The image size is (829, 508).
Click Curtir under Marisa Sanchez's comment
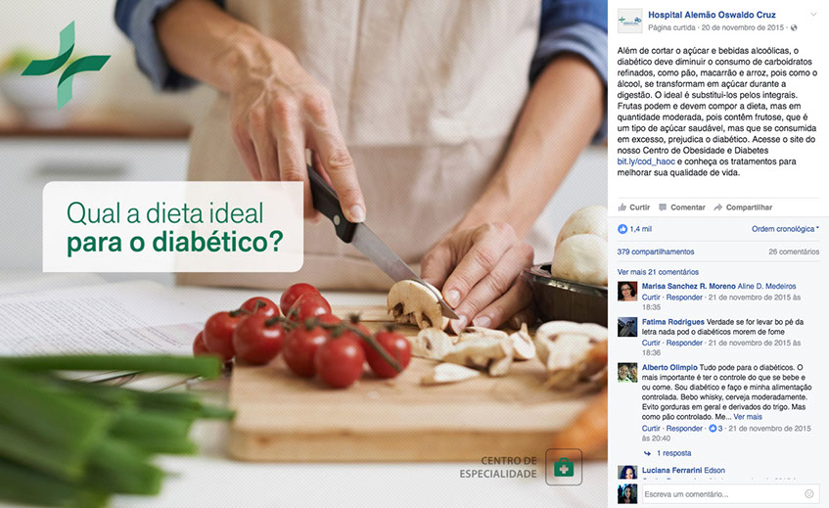[651, 298]
